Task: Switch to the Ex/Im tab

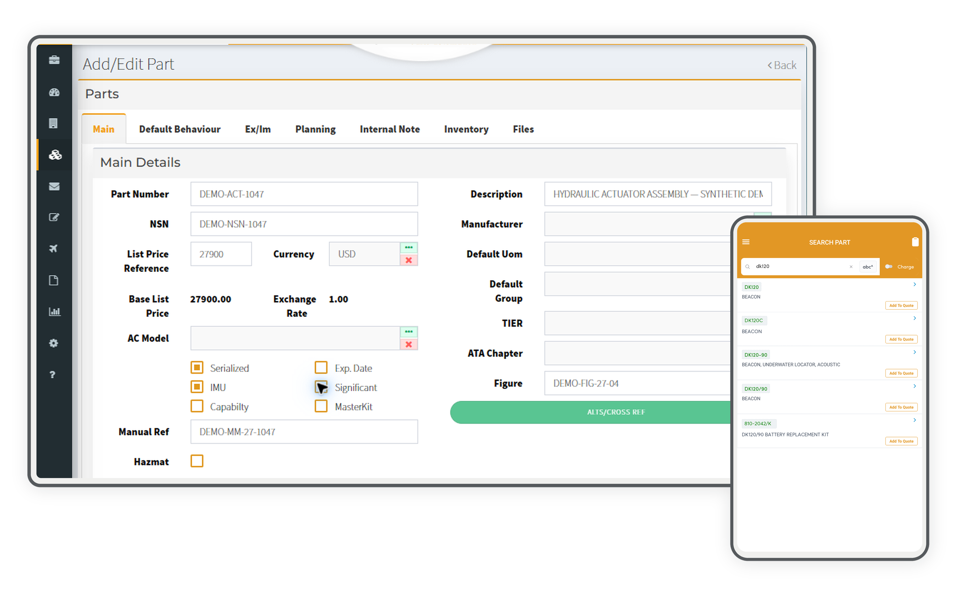Action: point(258,129)
